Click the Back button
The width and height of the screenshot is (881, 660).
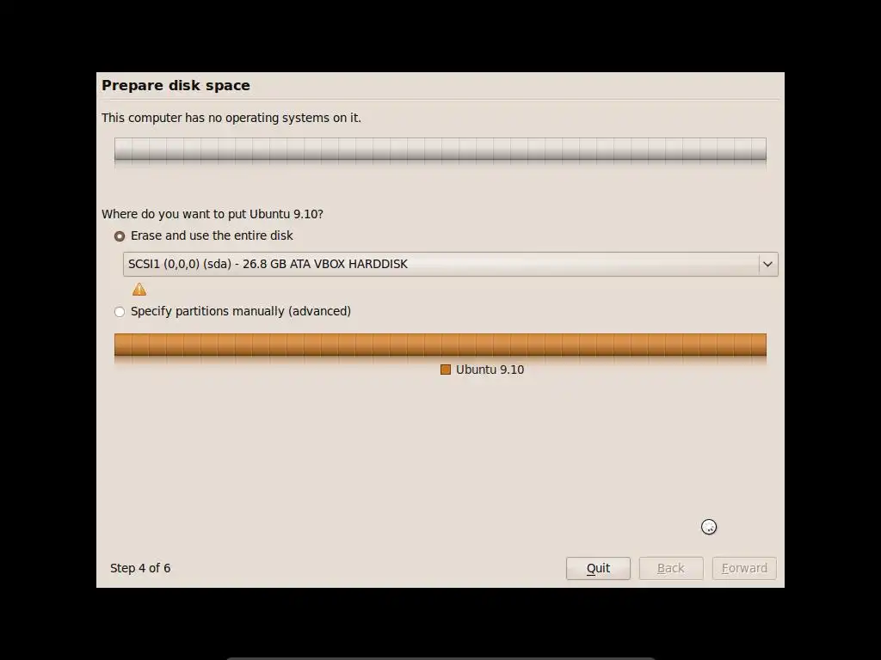pyautogui.click(x=671, y=568)
